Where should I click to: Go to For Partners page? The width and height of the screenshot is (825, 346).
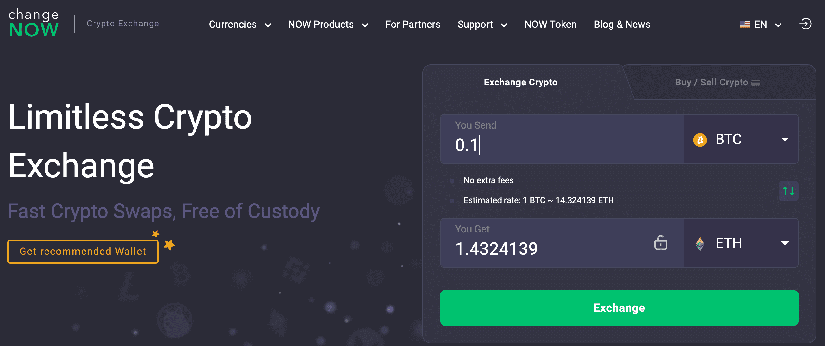pyautogui.click(x=412, y=25)
